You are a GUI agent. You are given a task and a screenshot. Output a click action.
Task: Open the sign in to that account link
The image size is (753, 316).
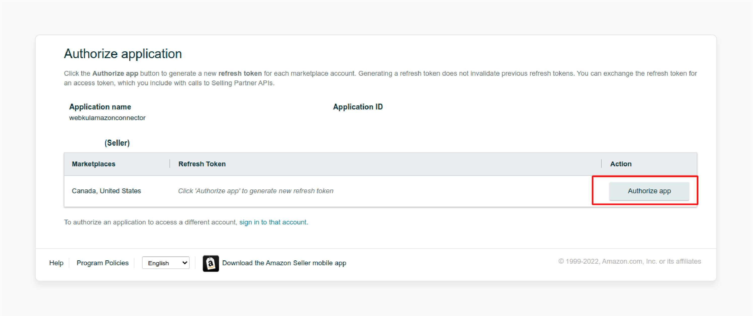pos(273,222)
